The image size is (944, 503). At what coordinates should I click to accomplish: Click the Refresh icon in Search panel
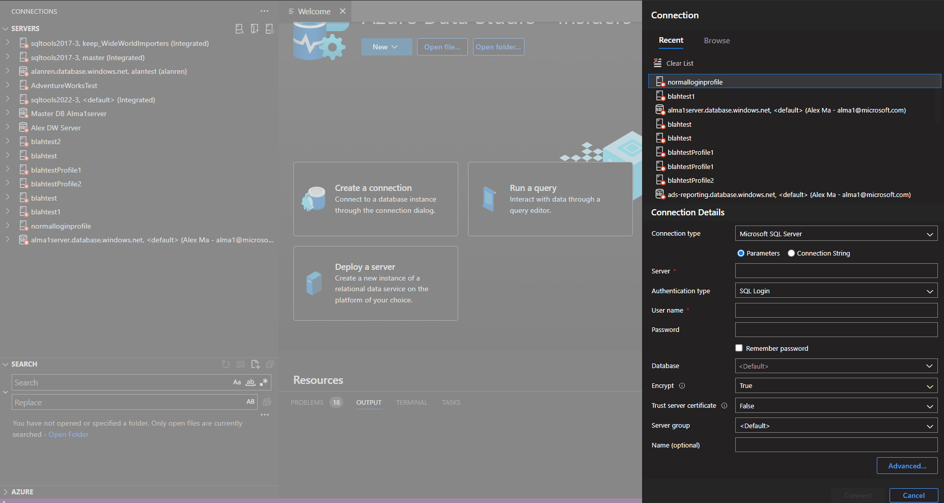226,364
